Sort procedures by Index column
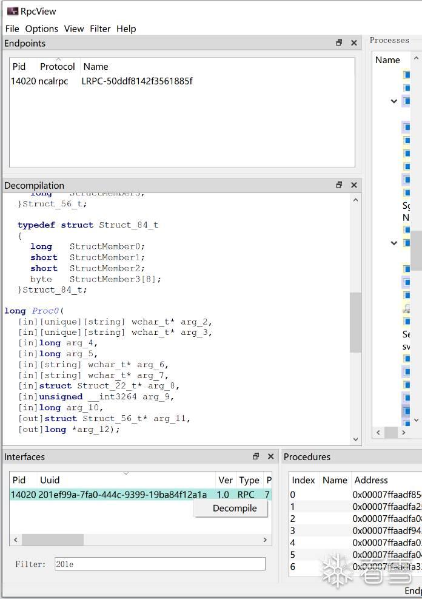The width and height of the screenshot is (422, 599). [x=303, y=480]
